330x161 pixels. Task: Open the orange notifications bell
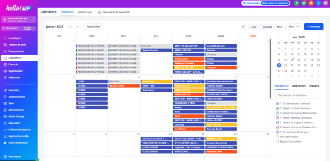311,3
